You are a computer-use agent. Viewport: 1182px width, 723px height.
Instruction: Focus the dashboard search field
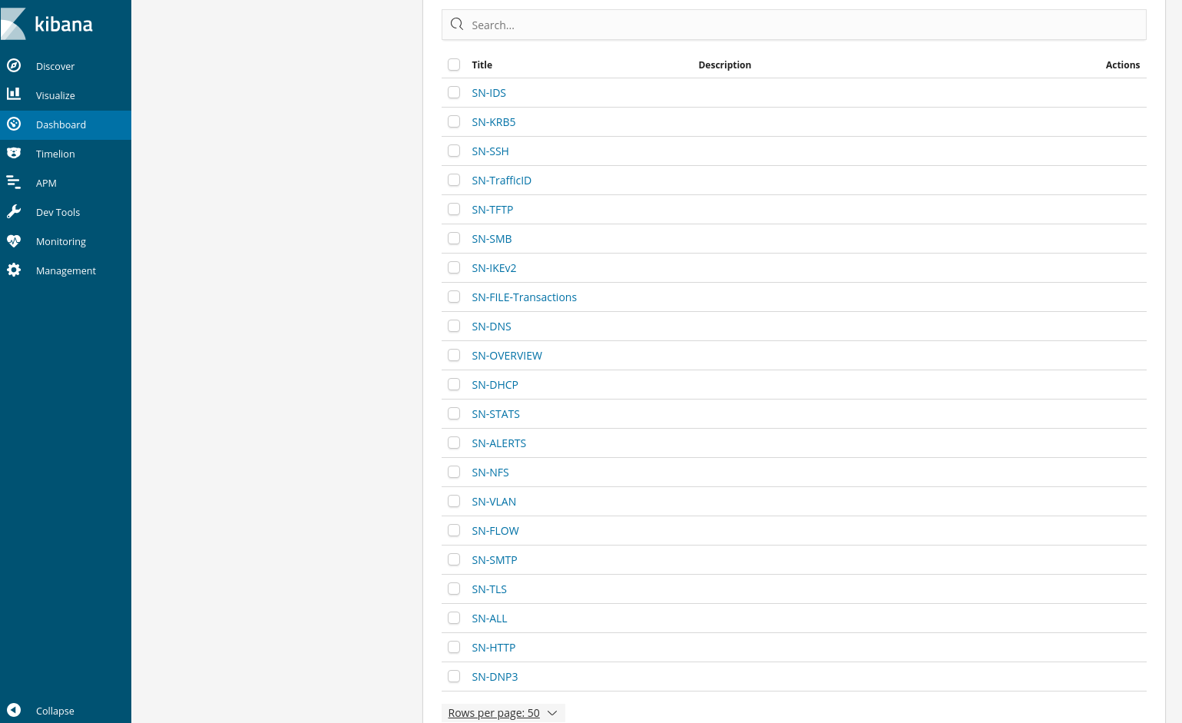click(x=793, y=25)
